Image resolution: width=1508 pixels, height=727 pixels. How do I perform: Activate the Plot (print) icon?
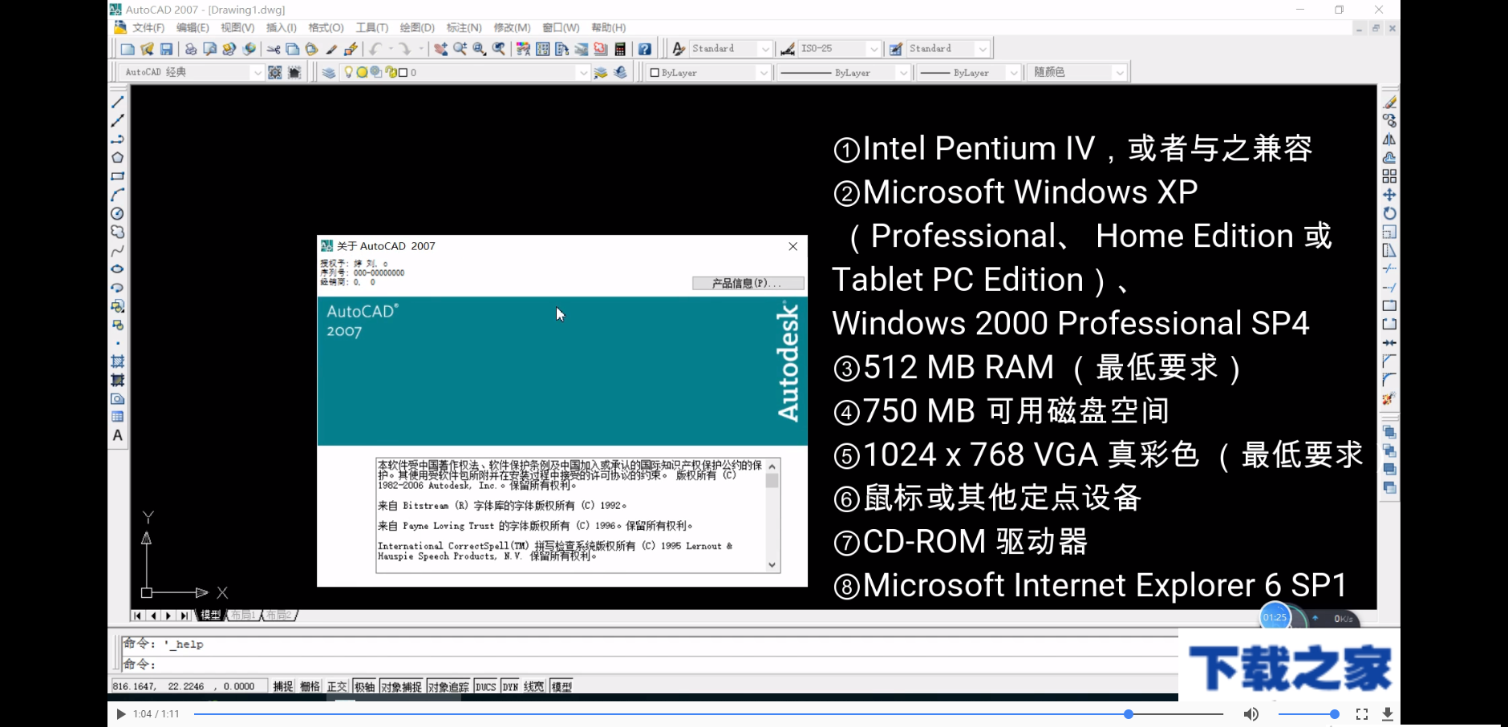191,48
